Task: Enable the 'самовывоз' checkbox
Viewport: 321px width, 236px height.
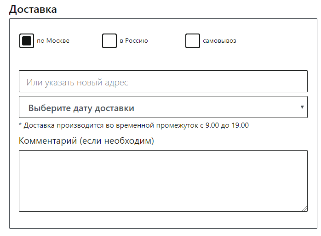Action: pos(192,41)
